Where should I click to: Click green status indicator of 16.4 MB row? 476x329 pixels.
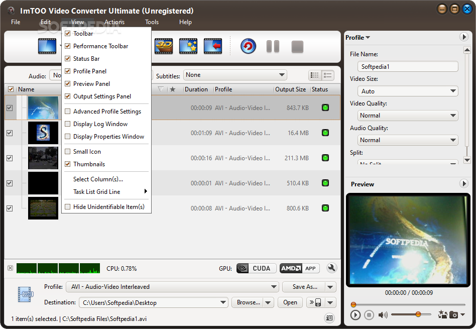(x=325, y=133)
